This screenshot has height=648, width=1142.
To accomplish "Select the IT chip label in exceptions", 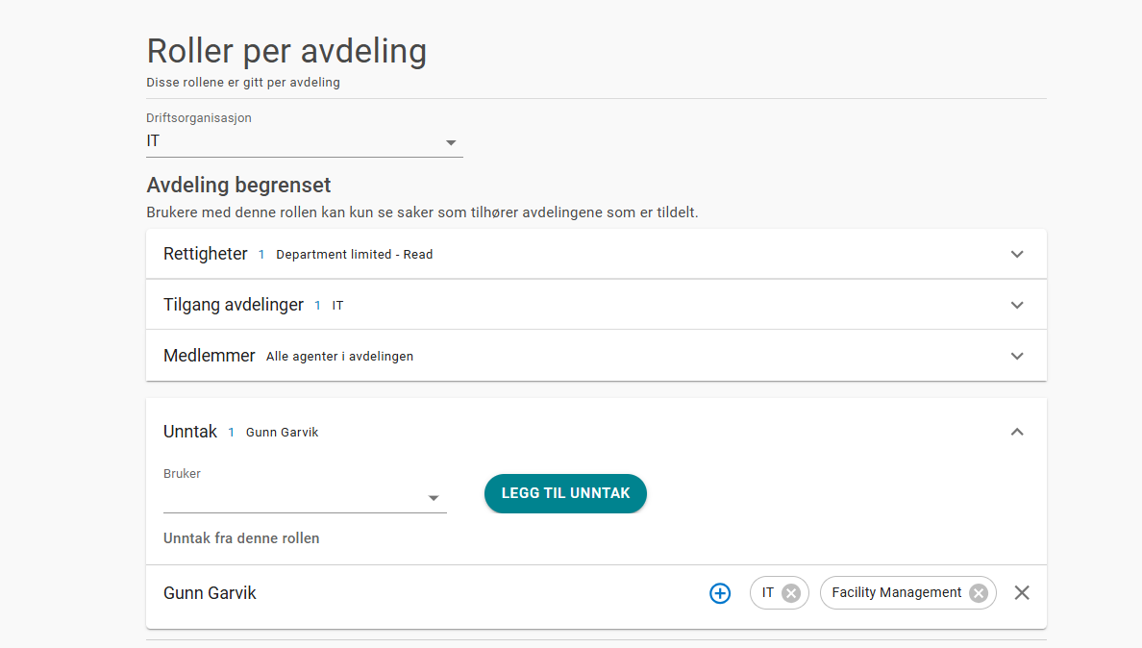I will (x=767, y=593).
